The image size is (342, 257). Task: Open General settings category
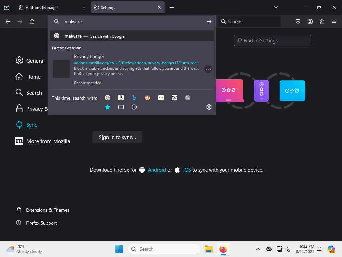pos(30,61)
